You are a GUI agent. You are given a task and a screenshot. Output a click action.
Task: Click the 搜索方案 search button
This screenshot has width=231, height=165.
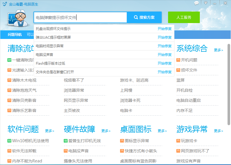click(x=144, y=17)
